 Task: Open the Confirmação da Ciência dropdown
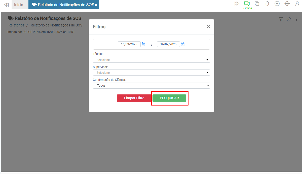pyautogui.click(x=152, y=86)
